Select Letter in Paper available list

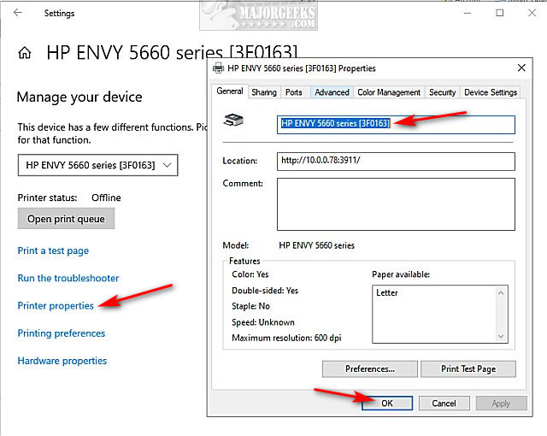(387, 292)
